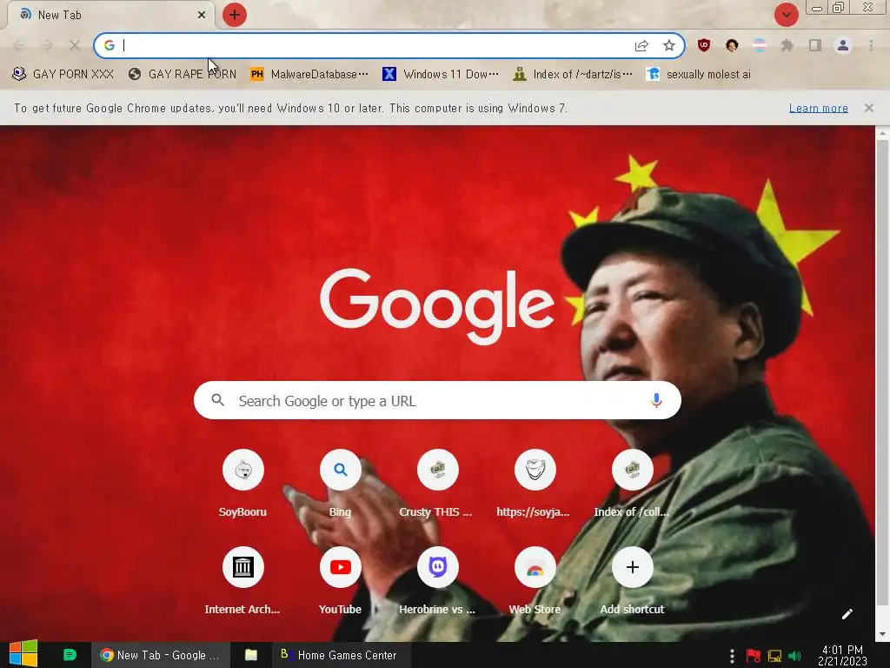The width and height of the screenshot is (890, 668).
Task: Share this page from the address bar
Action: tap(641, 45)
